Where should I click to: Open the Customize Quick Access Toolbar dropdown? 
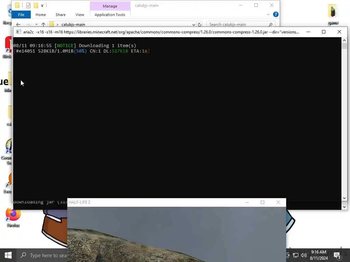[42, 5]
